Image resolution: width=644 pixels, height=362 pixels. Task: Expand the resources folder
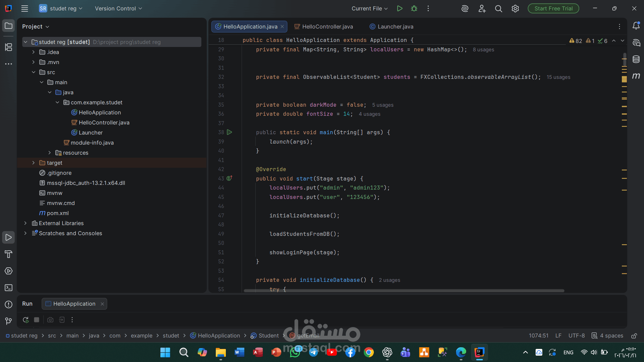tap(49, 153)
